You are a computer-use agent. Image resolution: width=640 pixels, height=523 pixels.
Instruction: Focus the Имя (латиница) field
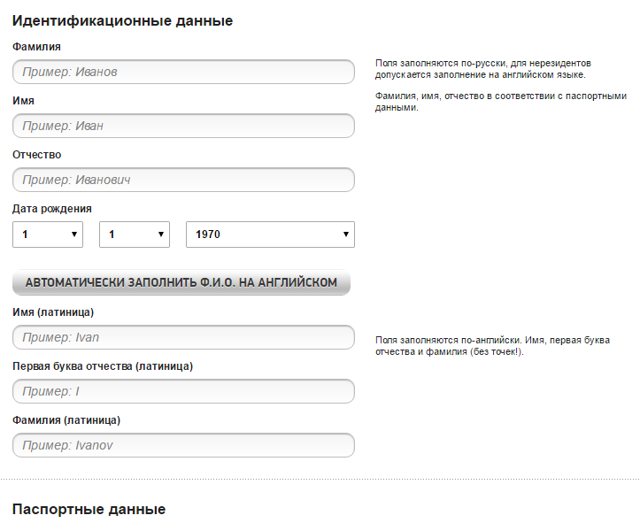[183, 337]
